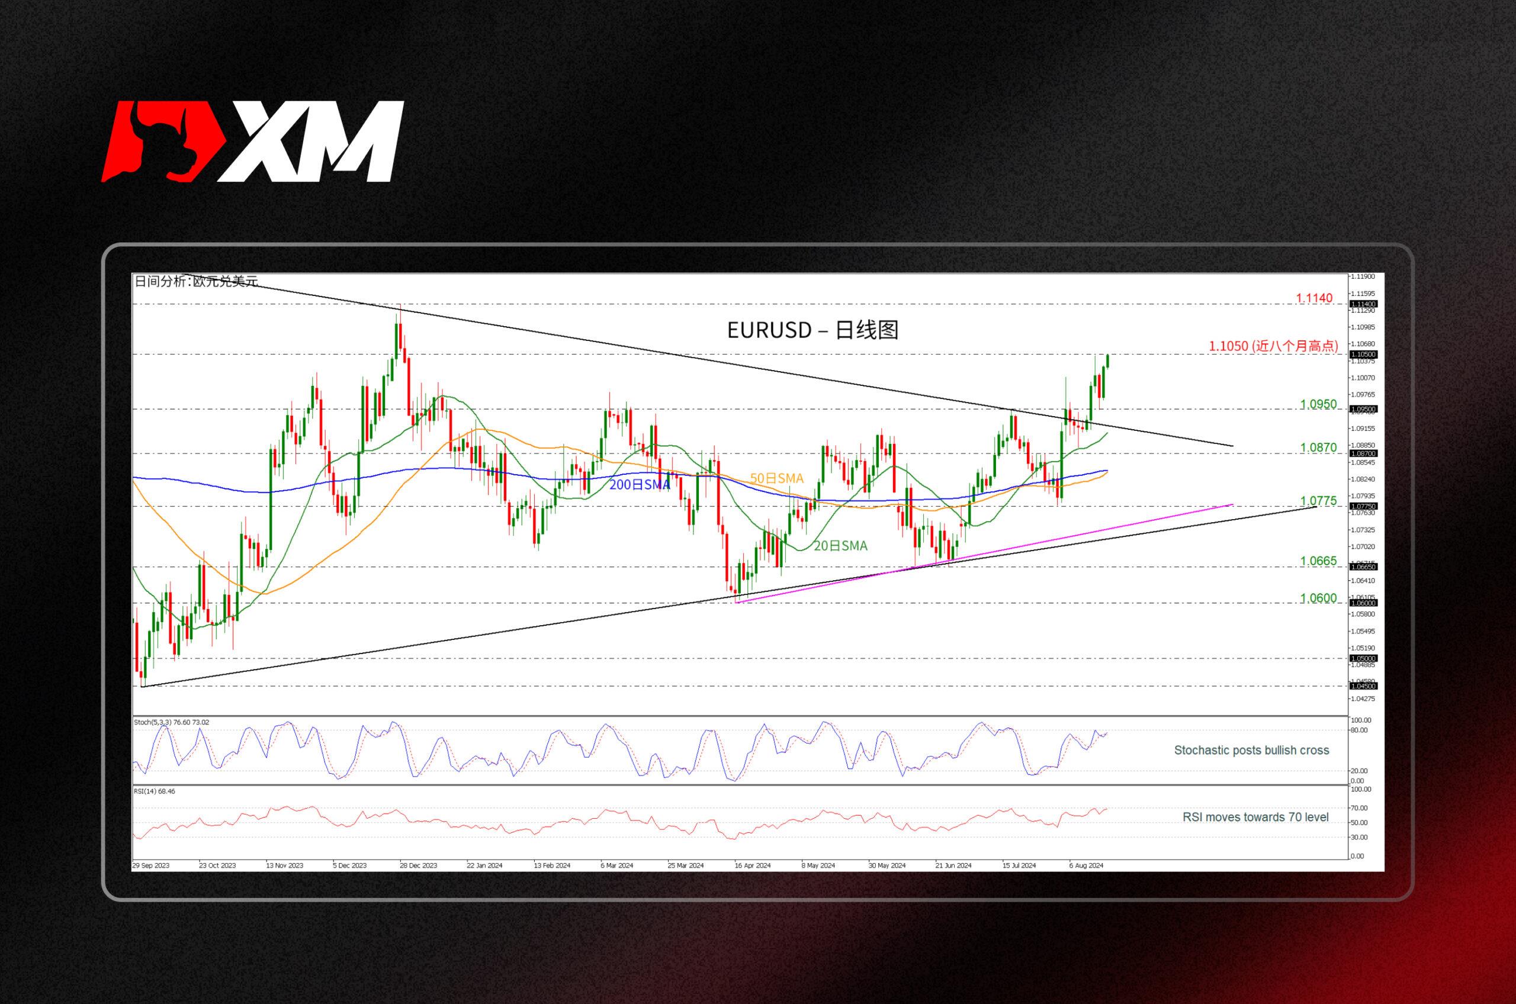This screenshot has height=1004, width=1516.
Task: Click the '13 Feb 2024' date label
Action: (x=552, y=865)
